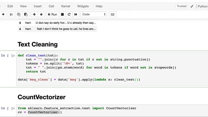The image size is (208, 117).
Task: Click into the clean_text function code cell
Action: click(112, 69)
